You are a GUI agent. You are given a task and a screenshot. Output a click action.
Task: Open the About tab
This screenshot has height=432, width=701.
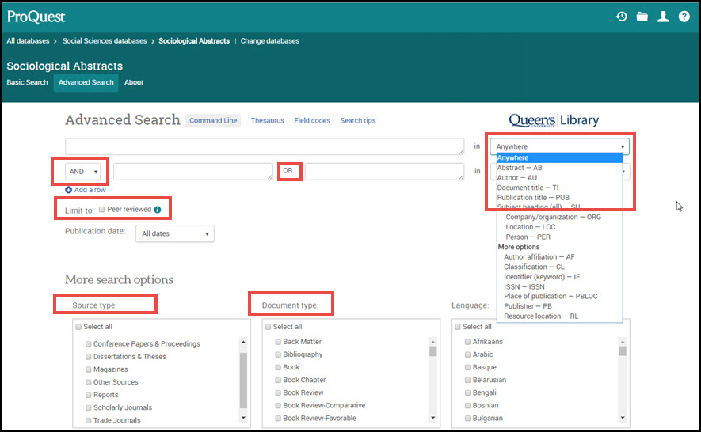[134, 82]
